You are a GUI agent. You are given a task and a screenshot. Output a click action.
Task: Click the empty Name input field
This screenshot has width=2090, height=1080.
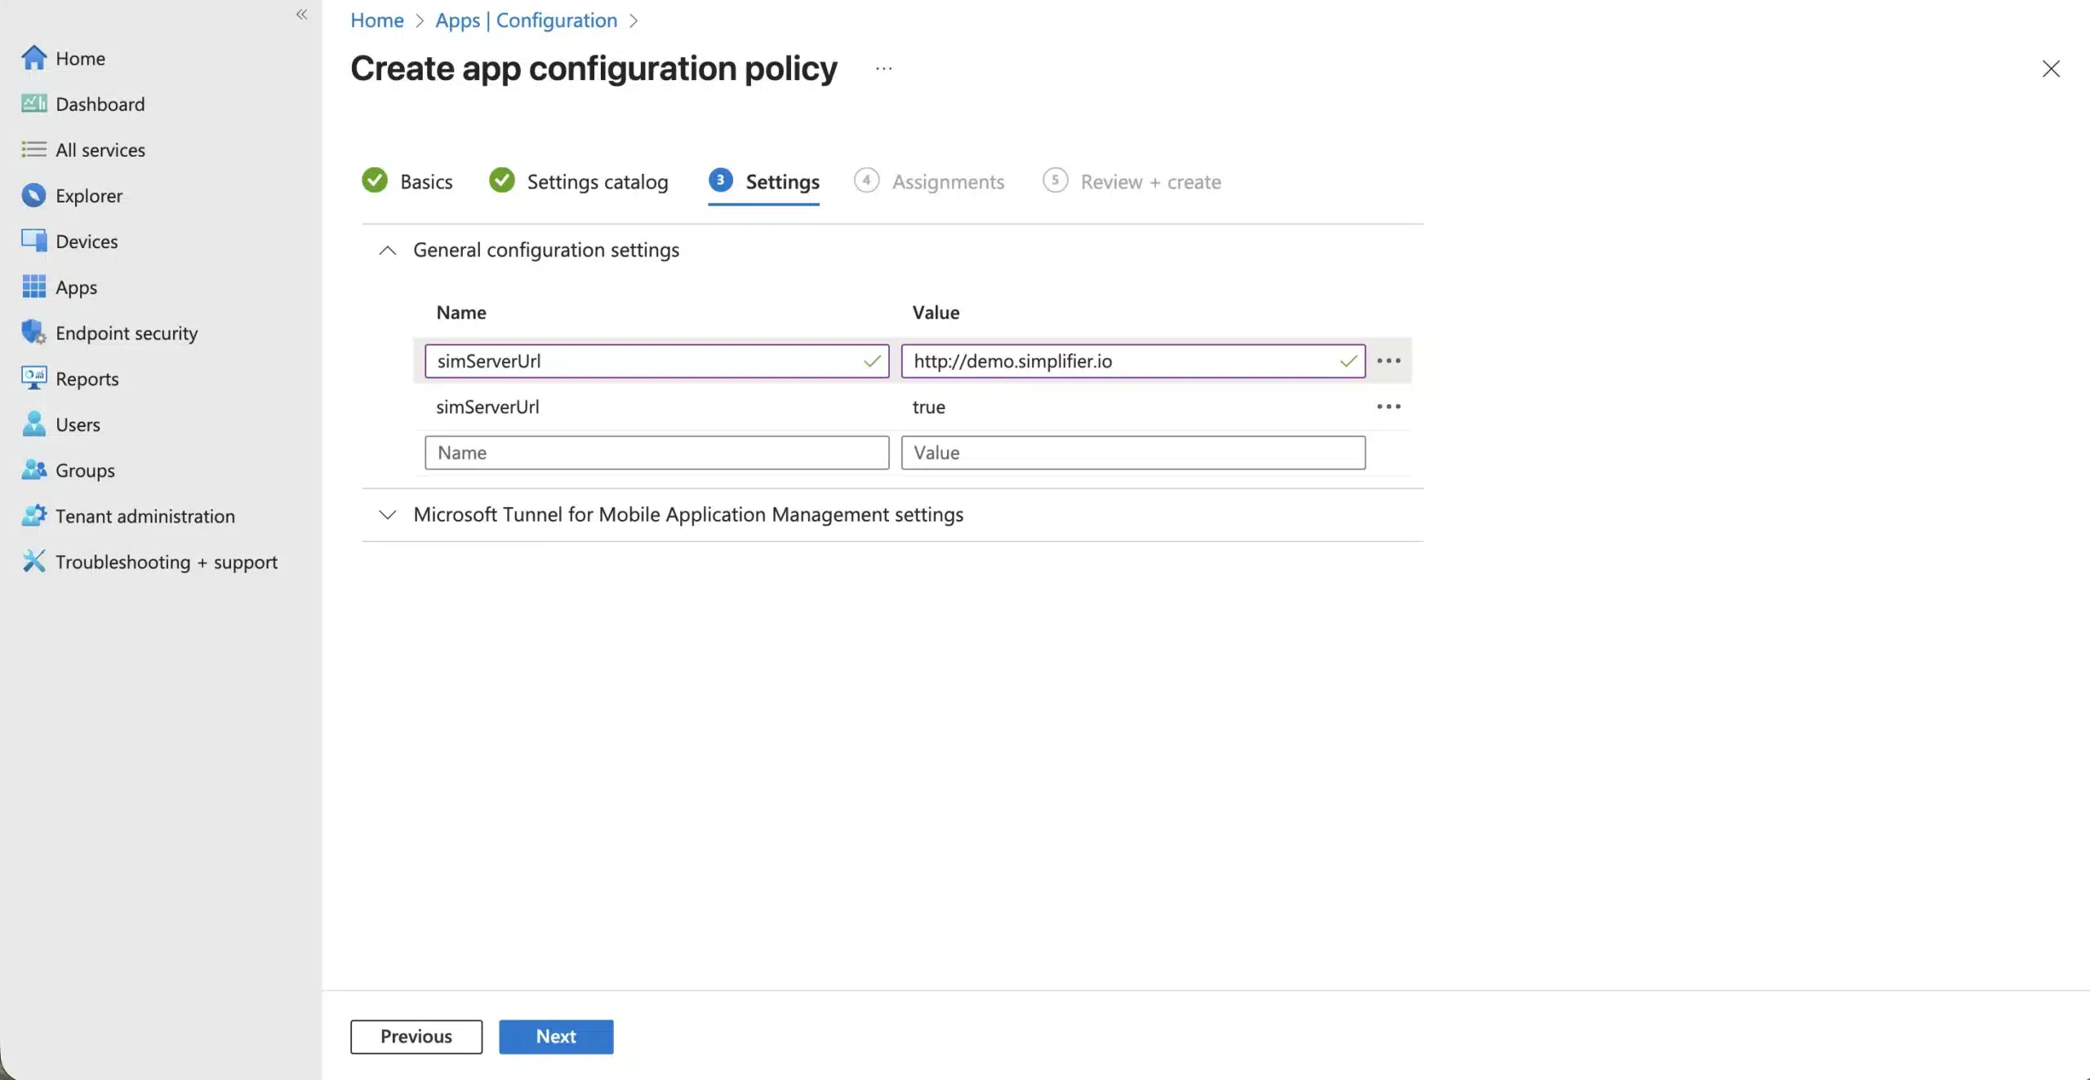[656, 452]
